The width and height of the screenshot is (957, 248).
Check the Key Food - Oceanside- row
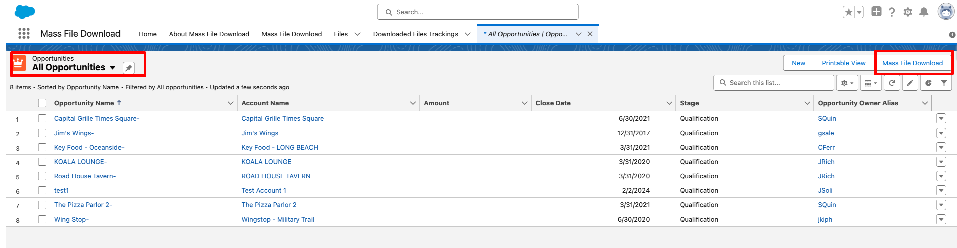(42, 147)
